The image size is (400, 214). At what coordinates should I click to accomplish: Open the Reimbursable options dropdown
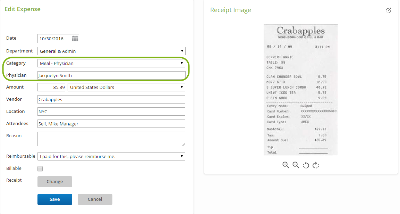(182, 156)
